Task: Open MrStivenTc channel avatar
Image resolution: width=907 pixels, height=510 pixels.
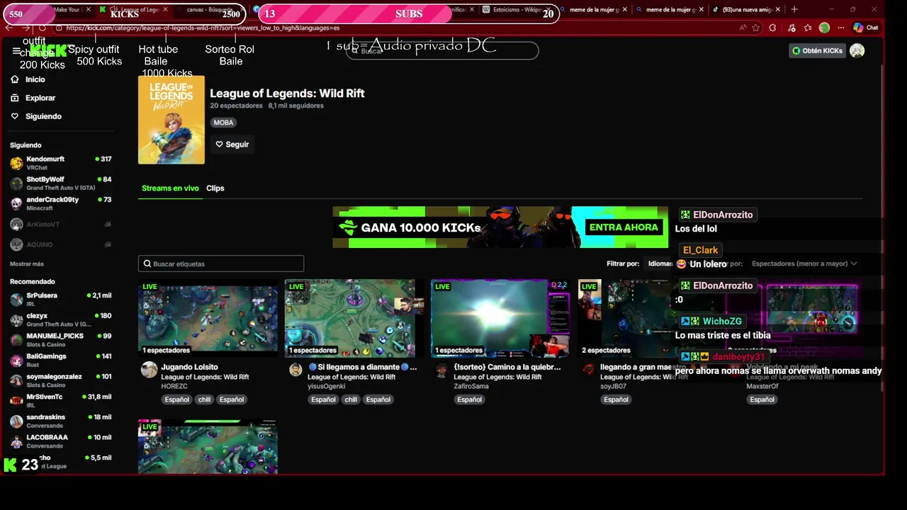Action: (16, 401)
